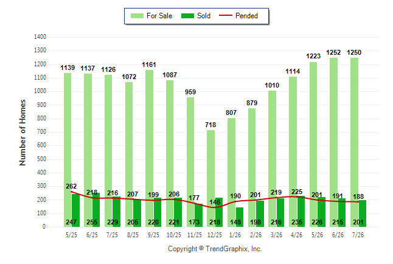Select the 7/26 x-axis label
This screenshot has height=264, width=393.
[358, 235]
